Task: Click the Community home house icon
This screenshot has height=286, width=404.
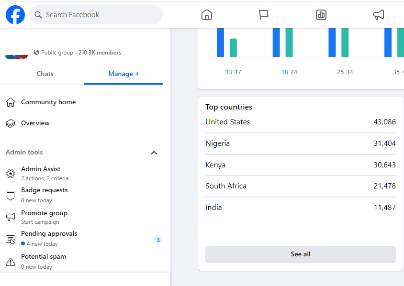Action: click(x=11, y=102)
